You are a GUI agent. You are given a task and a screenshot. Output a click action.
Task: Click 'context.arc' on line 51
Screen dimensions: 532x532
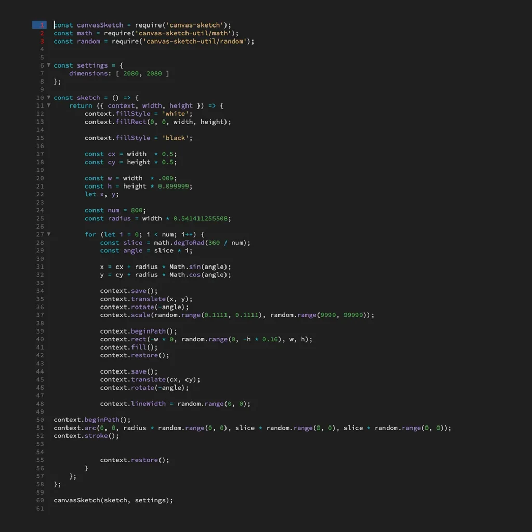tap(75, 428)
